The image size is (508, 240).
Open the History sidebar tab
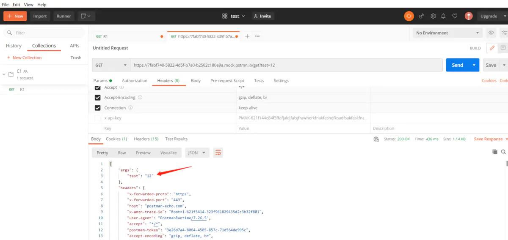(x=14, y=46)
